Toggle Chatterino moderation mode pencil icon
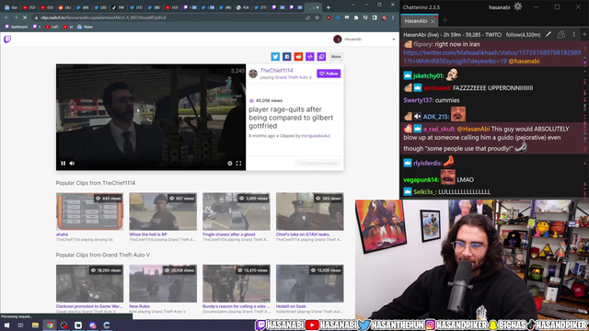Screen dimensions: 589x331 549,35
